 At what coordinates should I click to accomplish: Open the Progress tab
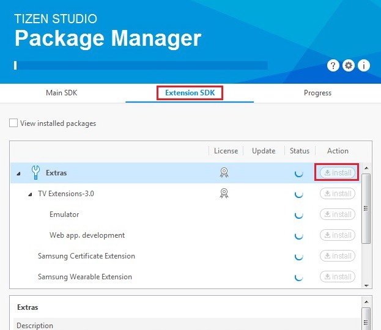[317, 93]
